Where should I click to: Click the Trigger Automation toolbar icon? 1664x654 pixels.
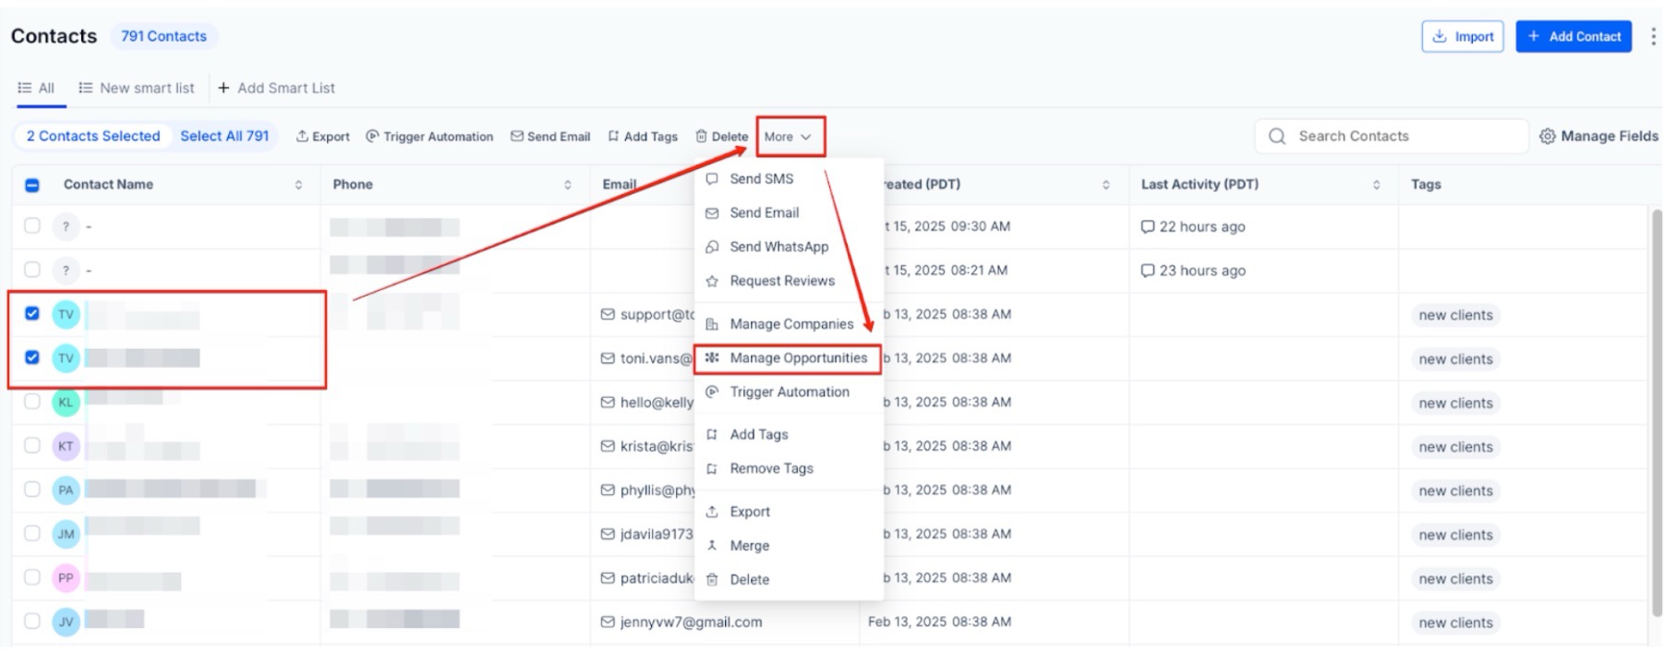coord(372,137)
